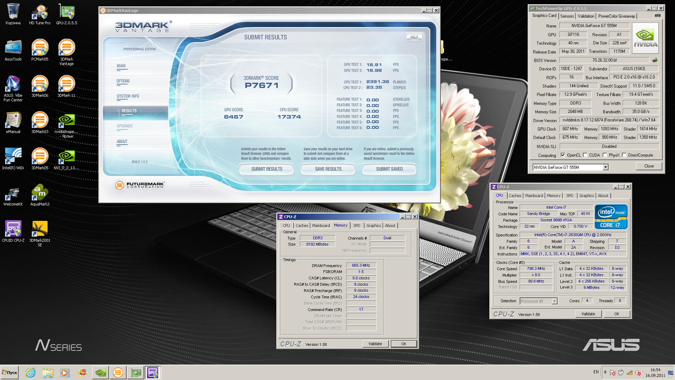This screenshot has height=380, width=675.
Task: Click NVIDIA logo in GPU-Z
Action: 645,38
